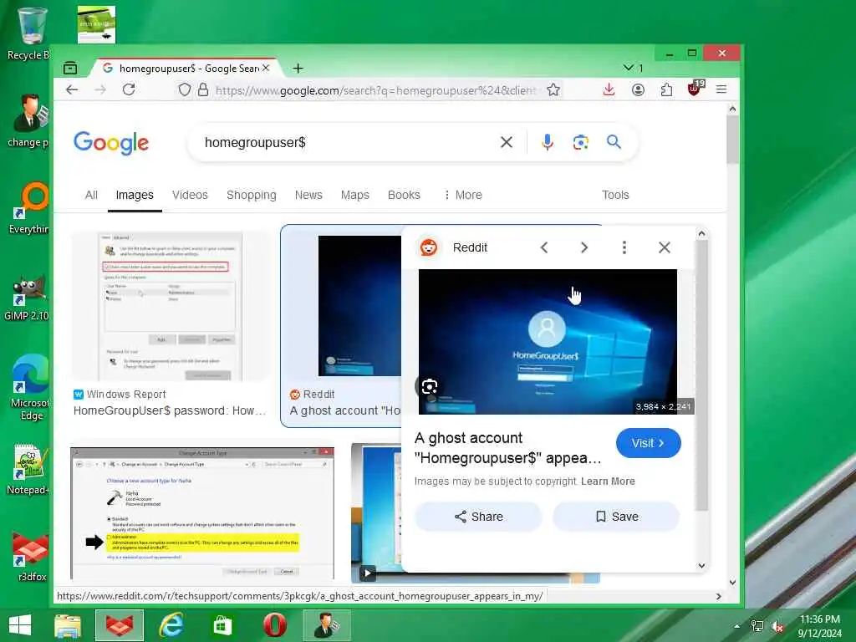Open Windows Report HomeGroupUser$ password result
This screenshot has height=642, width=856.
[169, 410]
